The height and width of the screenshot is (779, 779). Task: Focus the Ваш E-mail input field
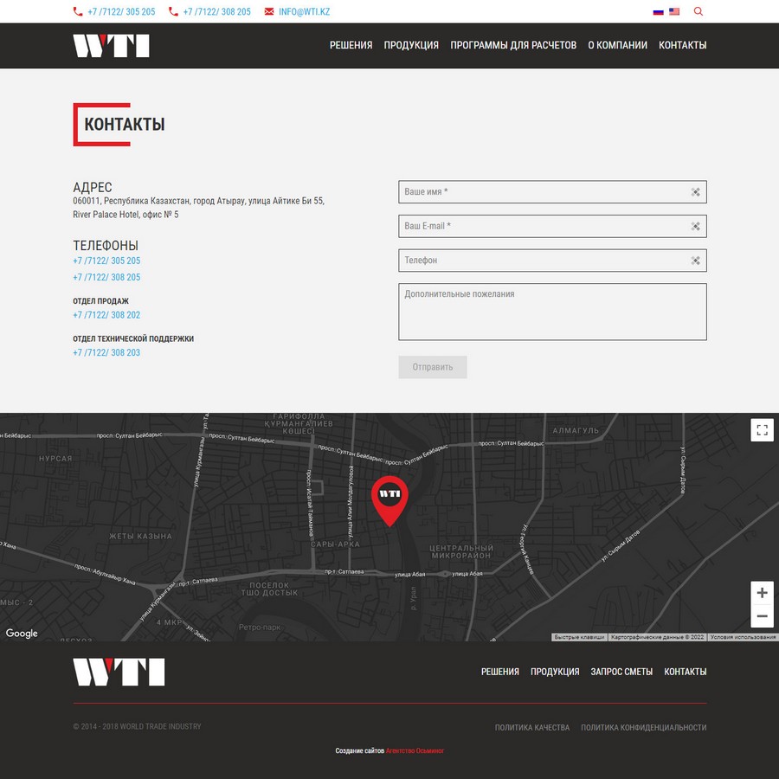[x=552, y=226]
